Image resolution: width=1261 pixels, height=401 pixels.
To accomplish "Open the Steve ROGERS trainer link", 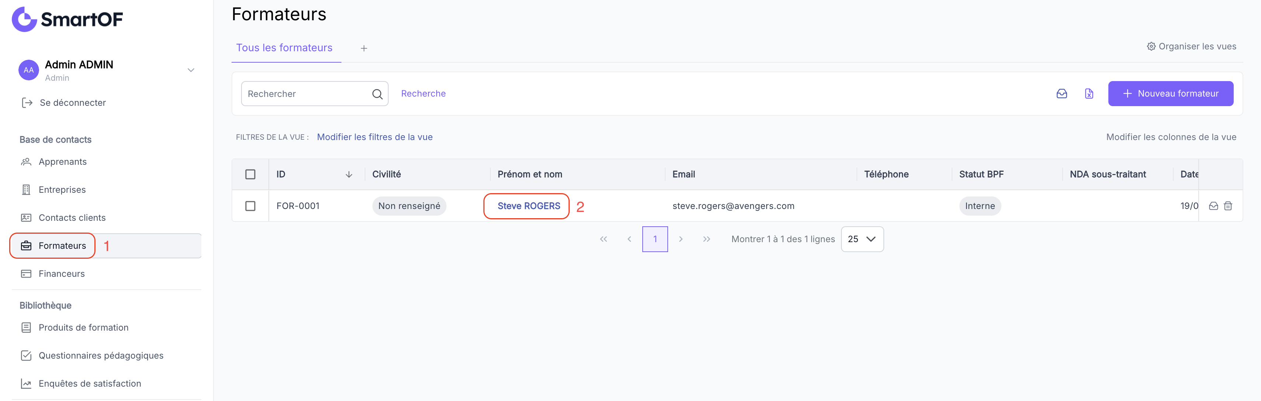I will pyautogui.click(x=529, y=206).
